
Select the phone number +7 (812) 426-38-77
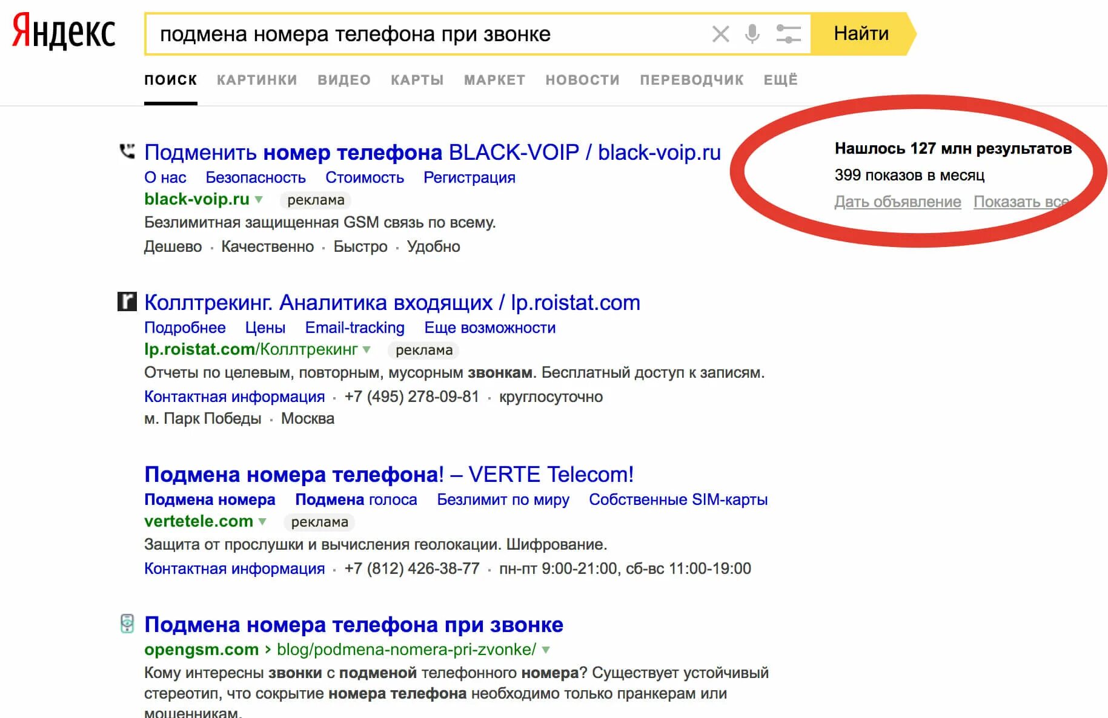pos(412,568)
